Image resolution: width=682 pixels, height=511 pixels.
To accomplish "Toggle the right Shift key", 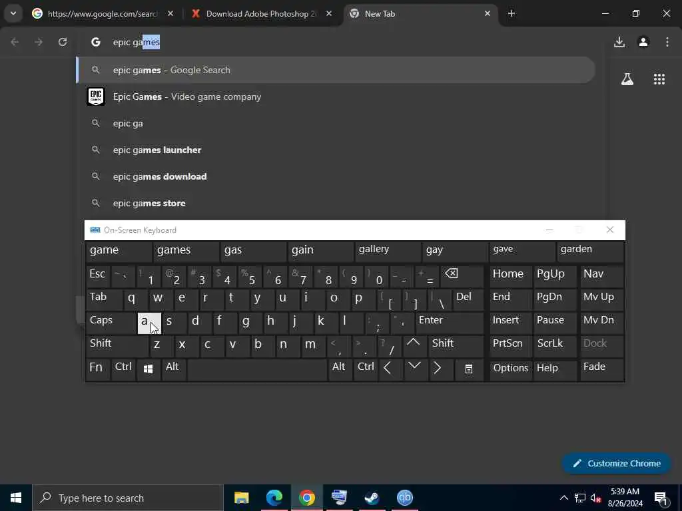I will pyautogui.click(x=456, y=346).
